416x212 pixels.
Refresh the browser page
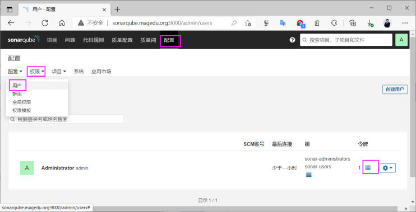coord(45,23)
